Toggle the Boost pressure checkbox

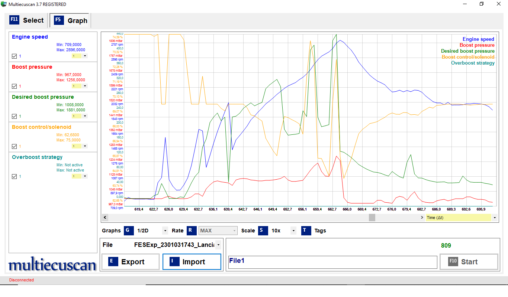pos(15,86)
